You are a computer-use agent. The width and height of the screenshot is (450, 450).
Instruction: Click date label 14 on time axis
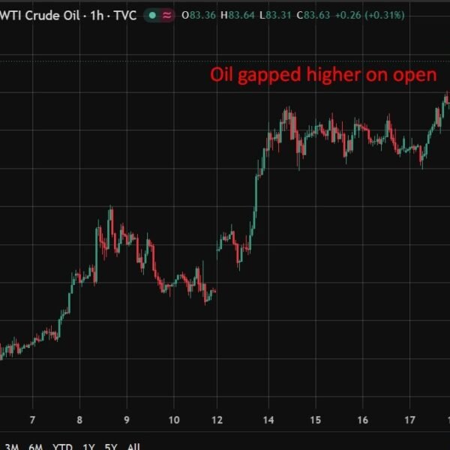coord(268,420)
